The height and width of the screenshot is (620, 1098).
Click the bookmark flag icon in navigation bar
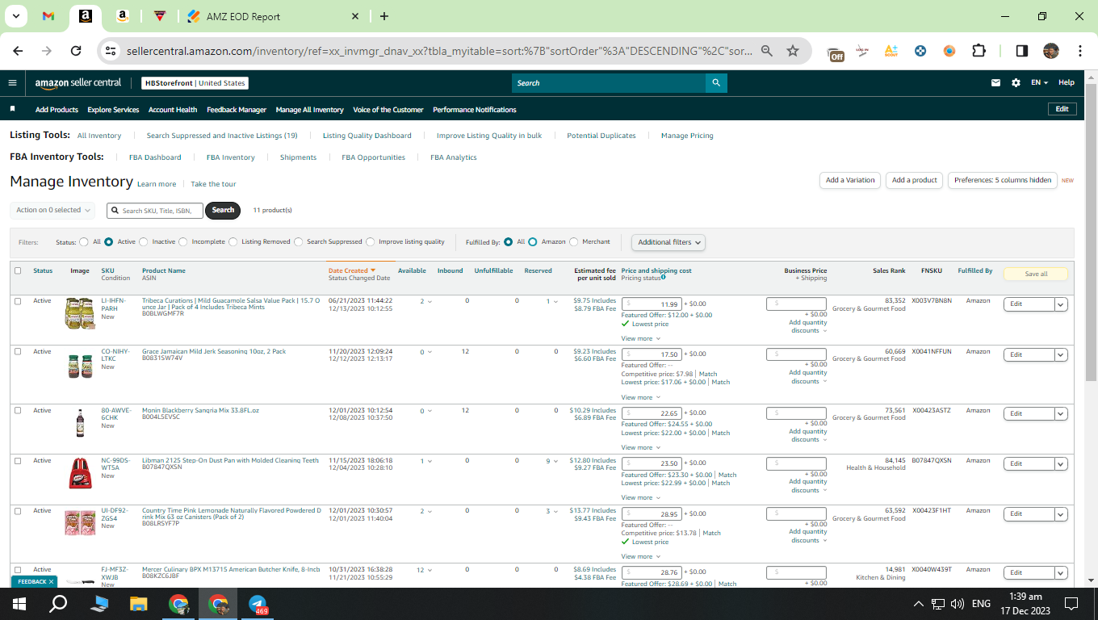(x=13, y=109)
